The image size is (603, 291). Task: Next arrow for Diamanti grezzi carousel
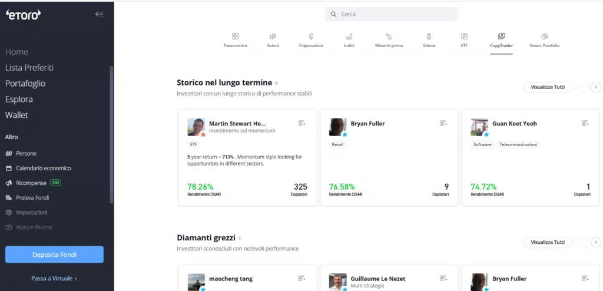pos(596,242)
